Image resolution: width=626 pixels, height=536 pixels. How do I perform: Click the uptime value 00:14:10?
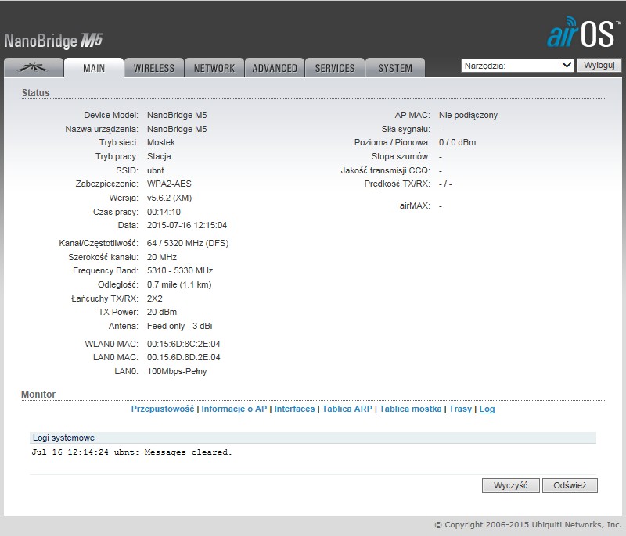pyautogui.click(x=164, y=212)
